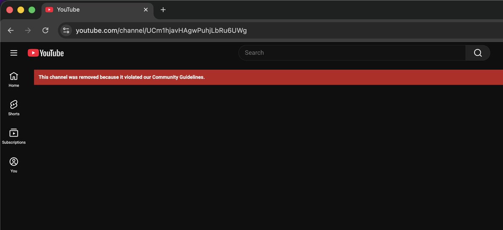Go to Home in the sidebar
This screenshot has height=230, width=503.
(14, 80)
